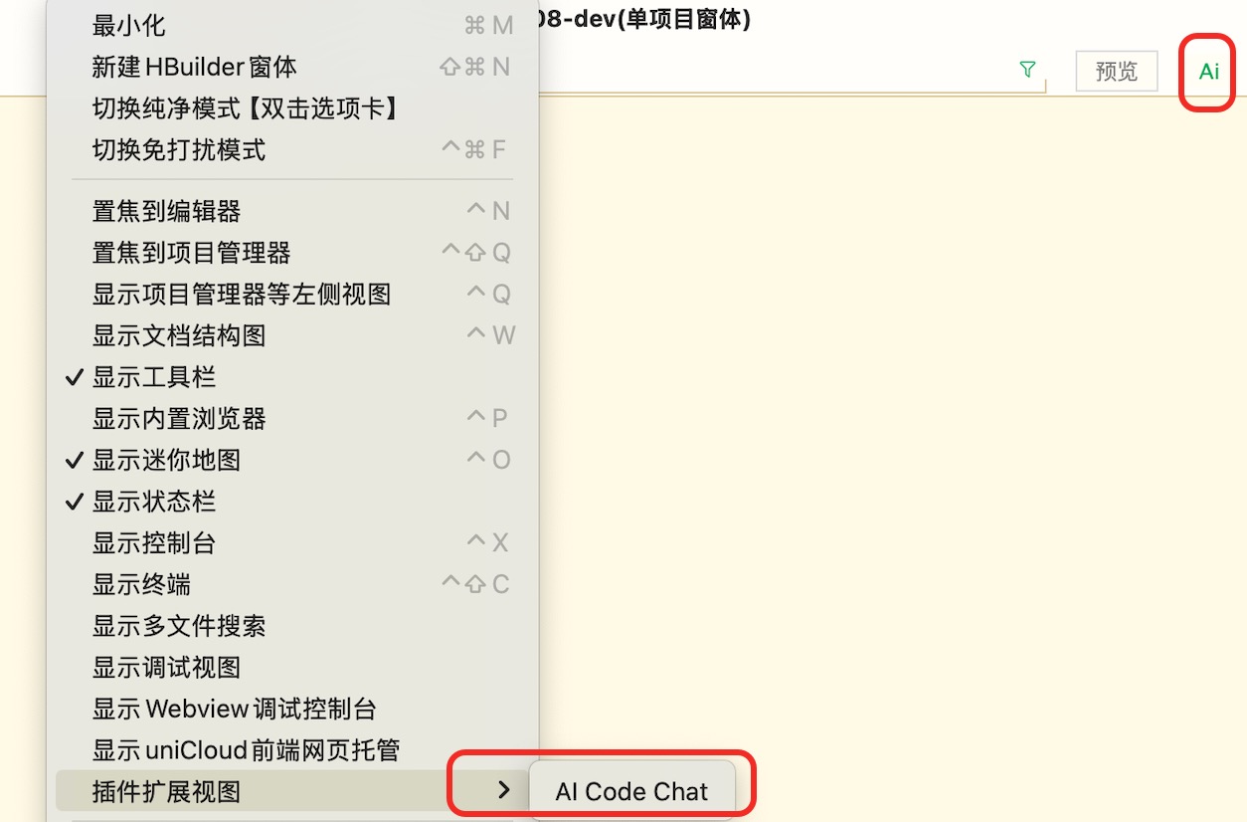Click the green filter funnel icon
The width and height of the screenshot is (1247, 822).
pyautogui.click(x=1028, y=69)
